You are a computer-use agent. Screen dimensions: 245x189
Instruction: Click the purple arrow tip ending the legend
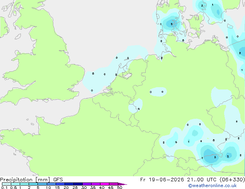pyautogui.click(x=122, y=184)
